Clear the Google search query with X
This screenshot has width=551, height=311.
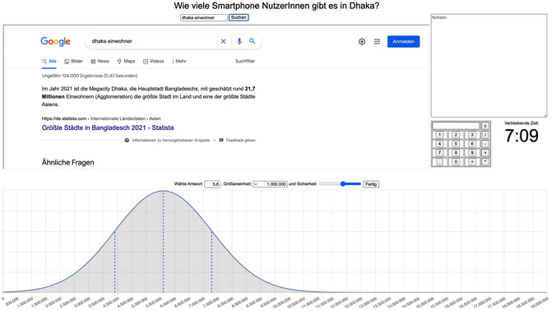pyautogui.click(x=223, y=41)
